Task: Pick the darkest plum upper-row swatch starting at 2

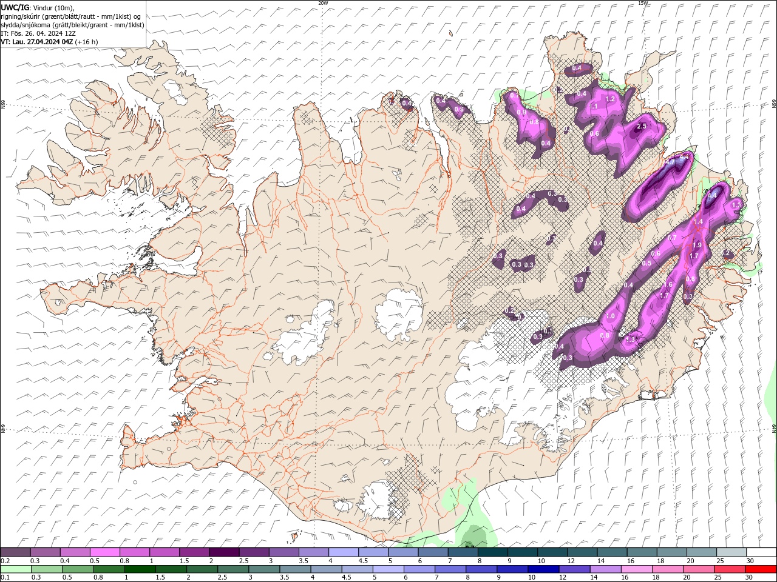Action: coord(224,552)
